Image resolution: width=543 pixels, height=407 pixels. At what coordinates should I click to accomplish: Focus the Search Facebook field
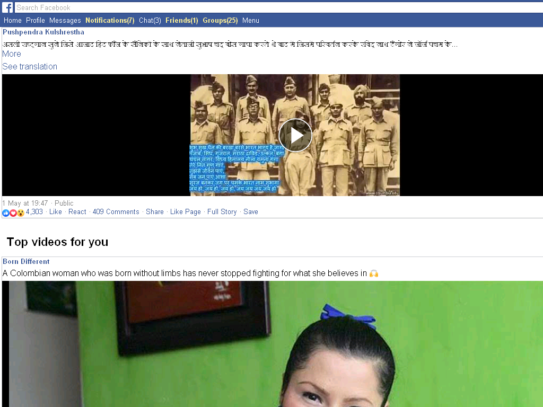(x=279, y=7)
